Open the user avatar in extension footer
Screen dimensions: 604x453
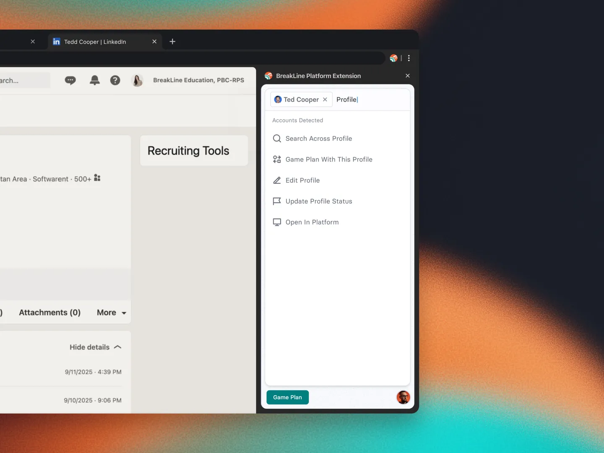point(403,397)
